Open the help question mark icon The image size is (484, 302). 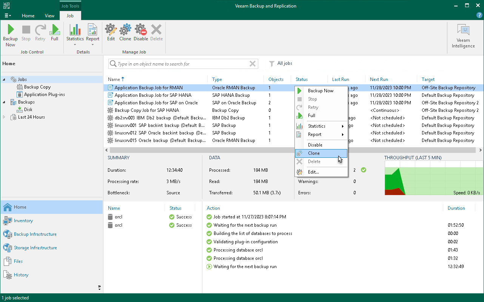[479, 15]
